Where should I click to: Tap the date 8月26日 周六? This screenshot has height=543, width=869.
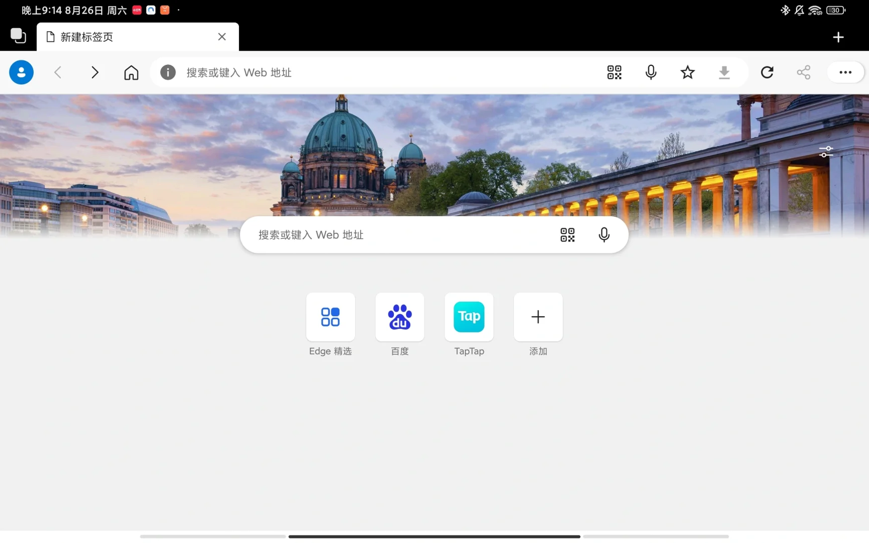(x=96, y=11)
